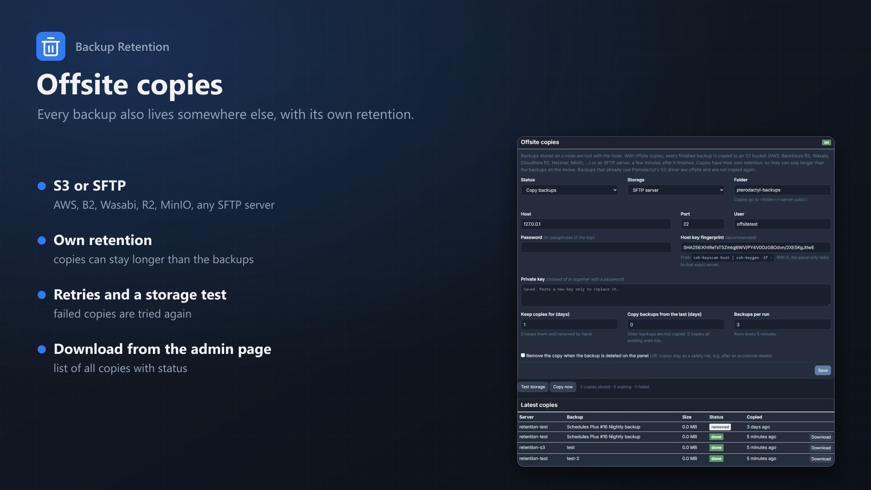Click the 'Status' column header in Latest copies

click(716, 417)
